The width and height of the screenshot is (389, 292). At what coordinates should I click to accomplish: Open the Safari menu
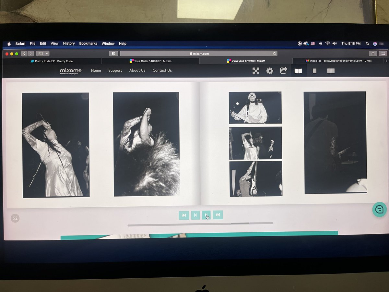(x=21, y=43)
